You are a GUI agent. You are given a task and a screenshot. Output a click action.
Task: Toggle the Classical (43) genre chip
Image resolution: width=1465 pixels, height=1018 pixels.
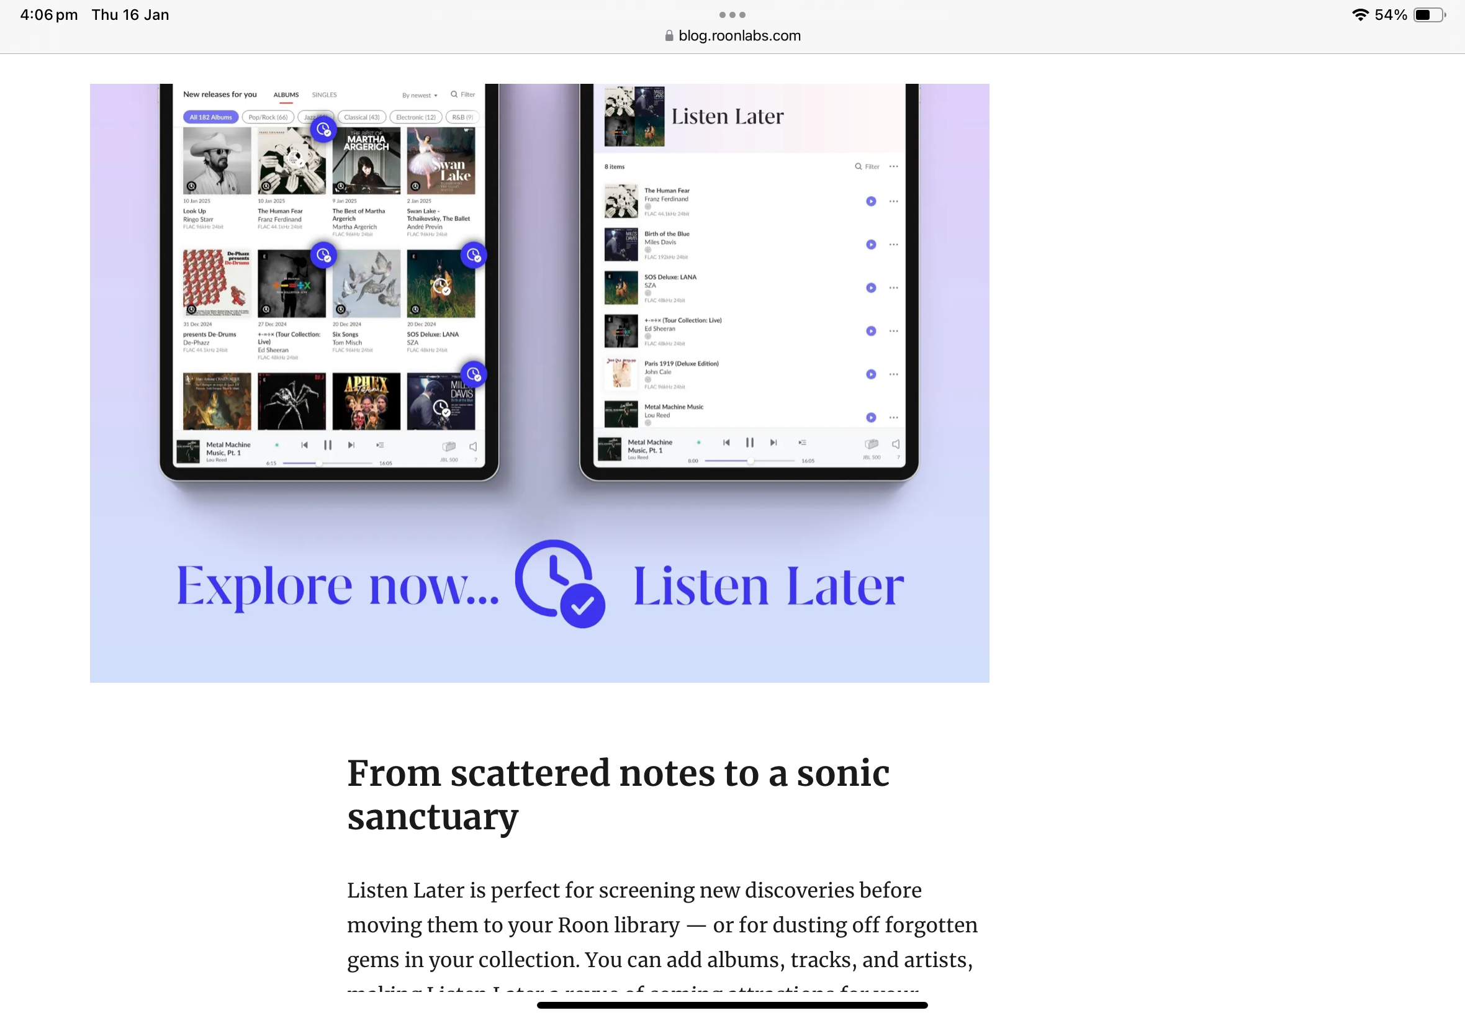(362, 117)
